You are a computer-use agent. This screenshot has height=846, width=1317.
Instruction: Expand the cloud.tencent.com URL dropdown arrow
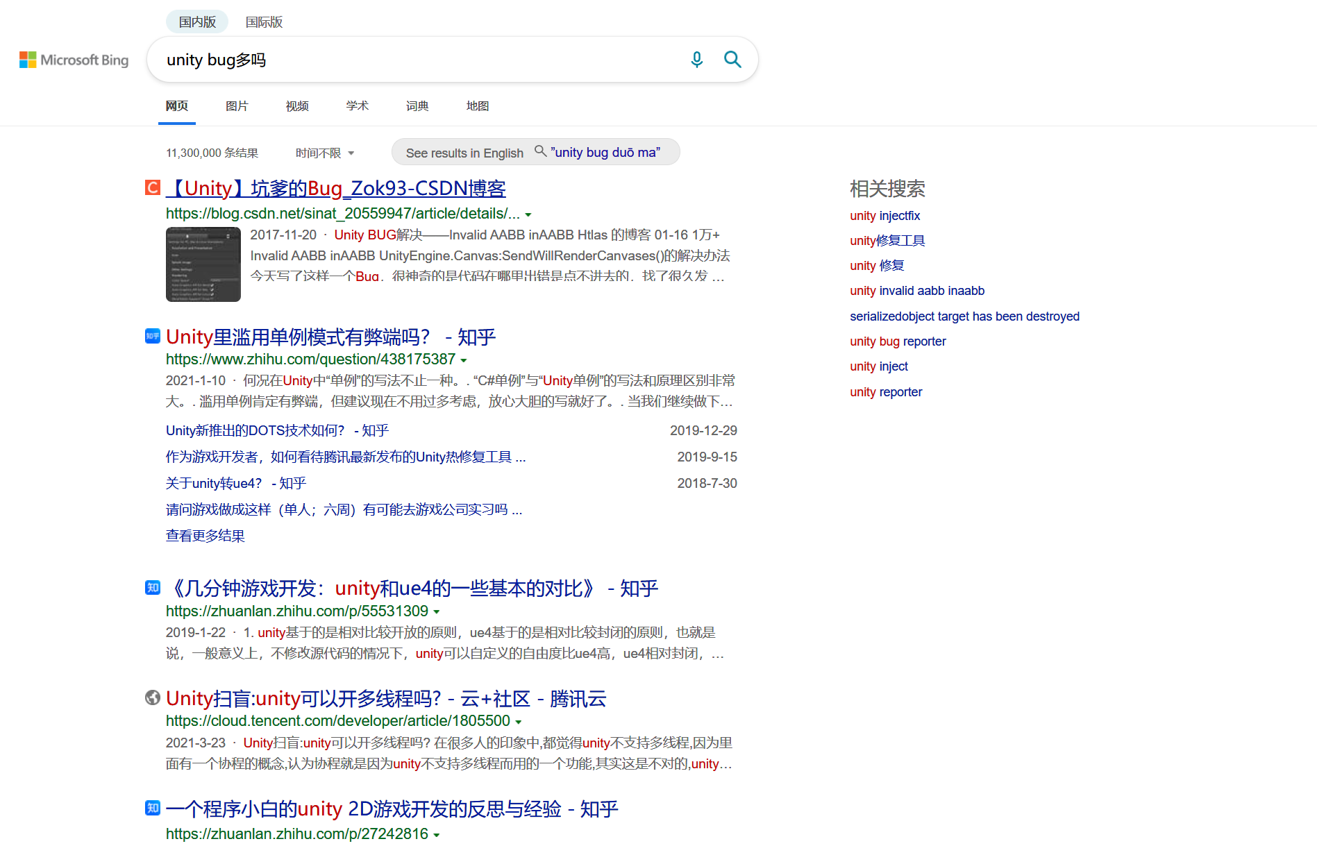[519, 722]
